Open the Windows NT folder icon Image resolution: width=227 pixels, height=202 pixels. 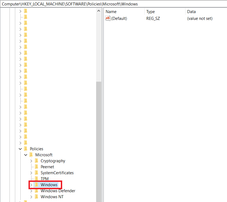pyautogui.click(x=37, y=197)
